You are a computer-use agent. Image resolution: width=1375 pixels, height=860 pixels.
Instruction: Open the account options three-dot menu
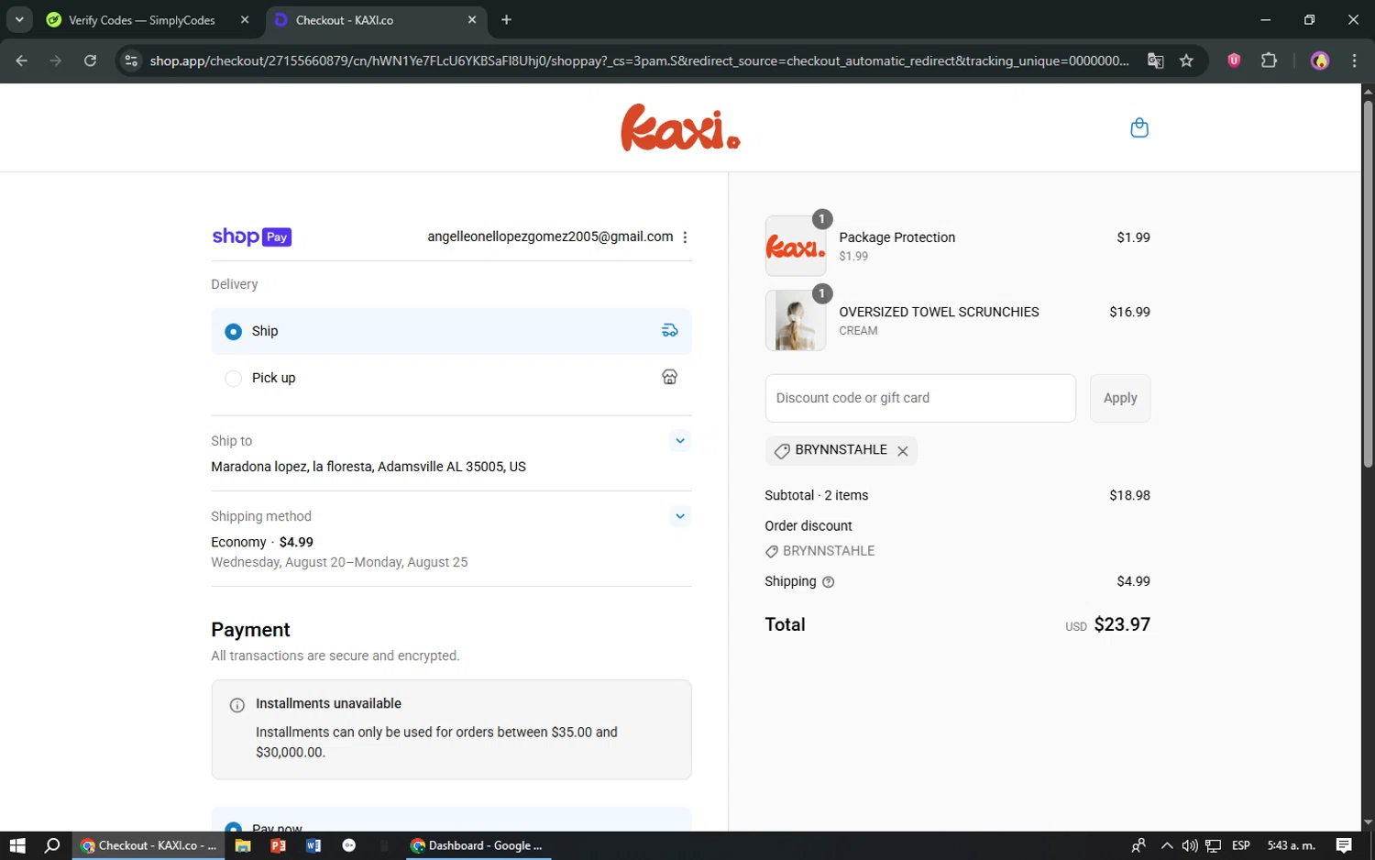point(685,237)
